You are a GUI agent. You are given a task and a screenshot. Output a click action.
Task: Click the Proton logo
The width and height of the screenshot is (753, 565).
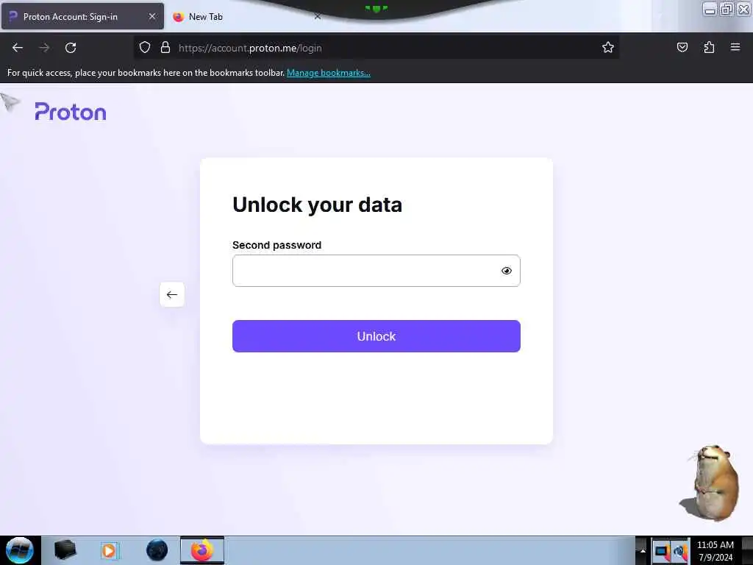(71, 112)
